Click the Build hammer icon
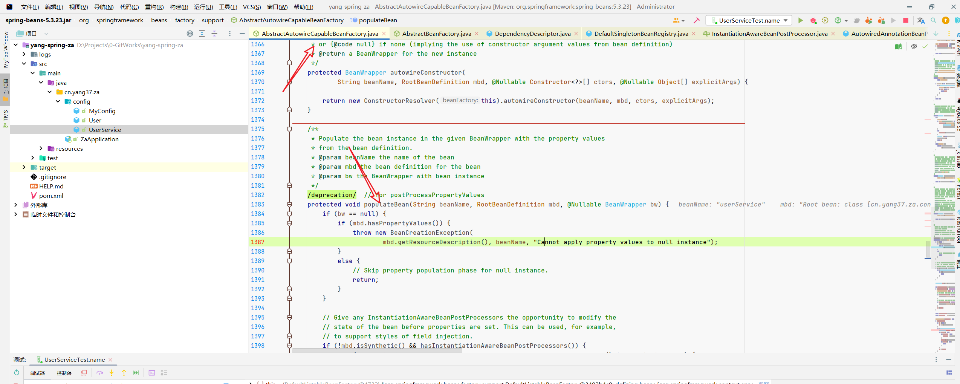Screen dimensions: 960x384 coord(697,20)
